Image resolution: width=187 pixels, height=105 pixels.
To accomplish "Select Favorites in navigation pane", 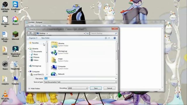I will (35, 43).
